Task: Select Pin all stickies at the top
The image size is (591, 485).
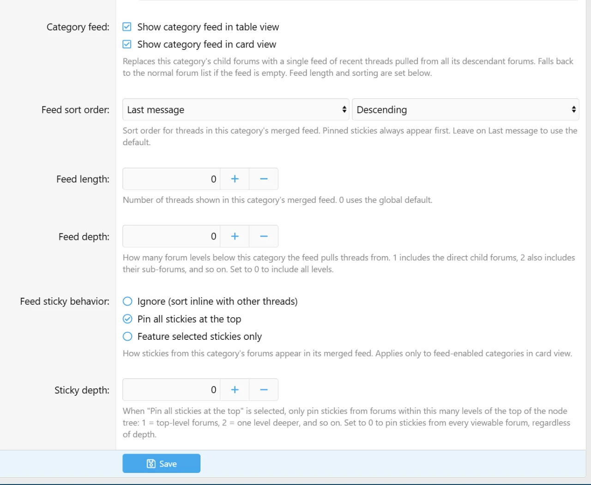Action: 127,319
